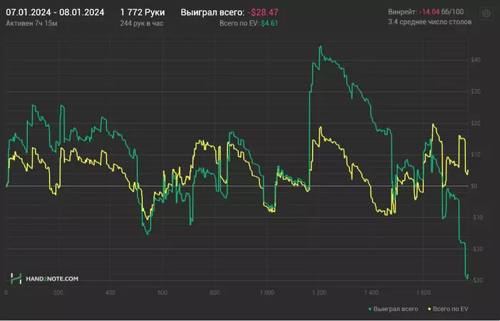Image resolution: width=500 pixels, height=321 pixels.
Task: Click the 1 000 x-axis tick label
Action: point(267,292)
